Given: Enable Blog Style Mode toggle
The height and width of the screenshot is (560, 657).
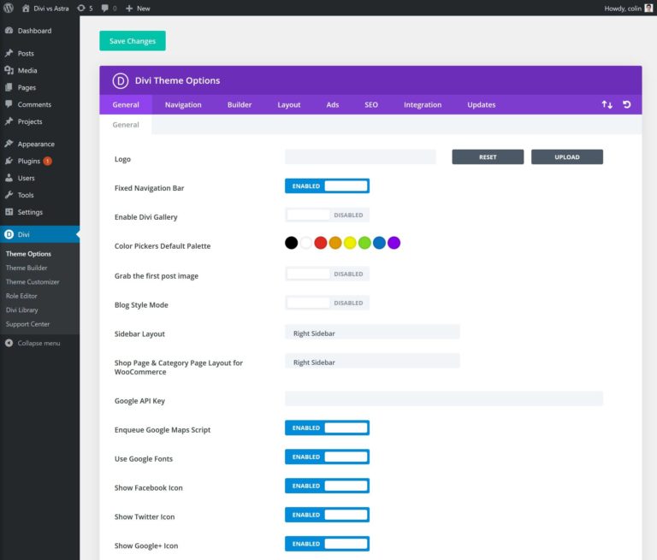Looking at the screenshot, I should click(x=327, y=303).
